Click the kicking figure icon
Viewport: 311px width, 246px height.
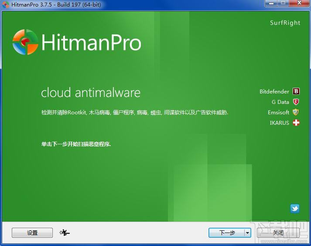point(65,233)
